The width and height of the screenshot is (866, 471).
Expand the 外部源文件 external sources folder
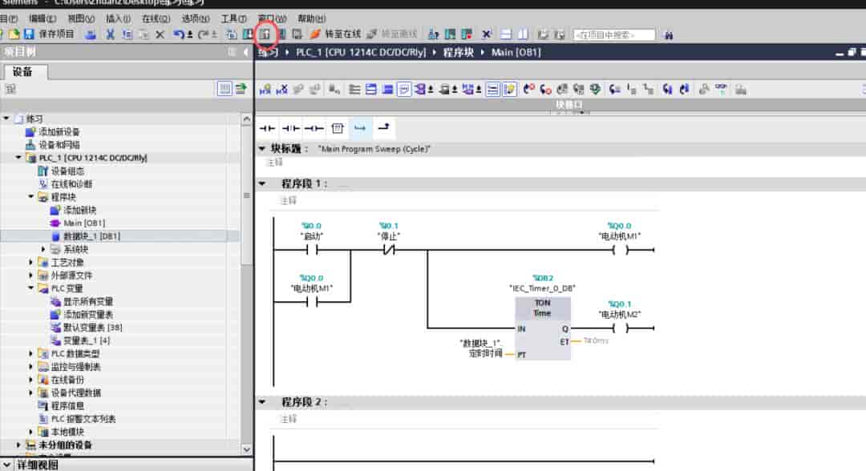point(31,276)
